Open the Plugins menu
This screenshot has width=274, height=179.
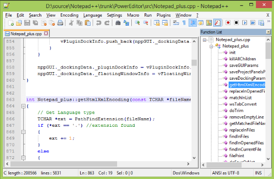pyautogui.click(x=164, y=15)
